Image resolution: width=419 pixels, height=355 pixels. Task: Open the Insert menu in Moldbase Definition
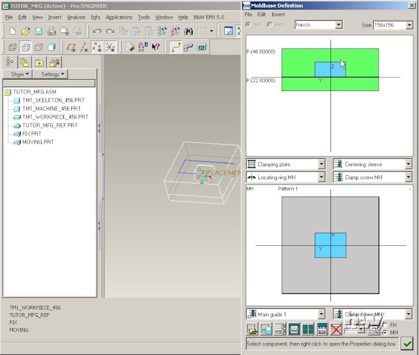coord(278,15)
